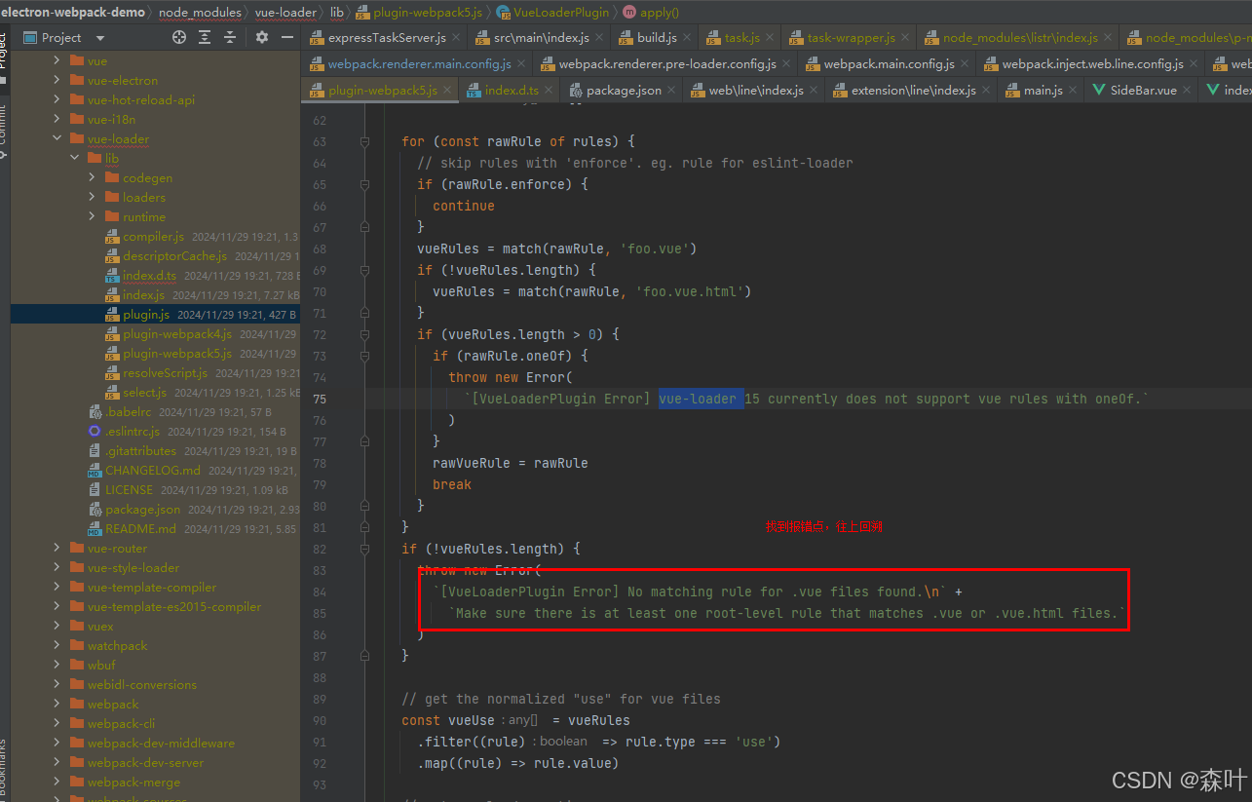Viewport: 1252px width, 802px height.
Task: Expand the webpack folder in the tree
Action: (x=57, y=704)
